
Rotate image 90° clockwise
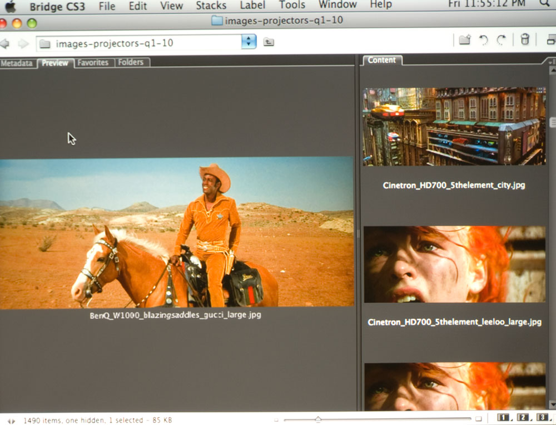(x=502, y=40)
